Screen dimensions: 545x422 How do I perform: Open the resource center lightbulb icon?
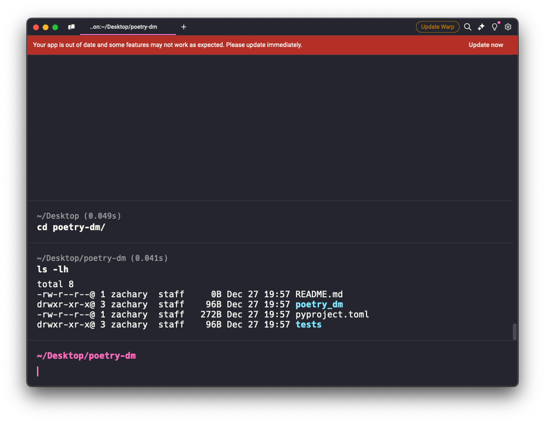495,27
